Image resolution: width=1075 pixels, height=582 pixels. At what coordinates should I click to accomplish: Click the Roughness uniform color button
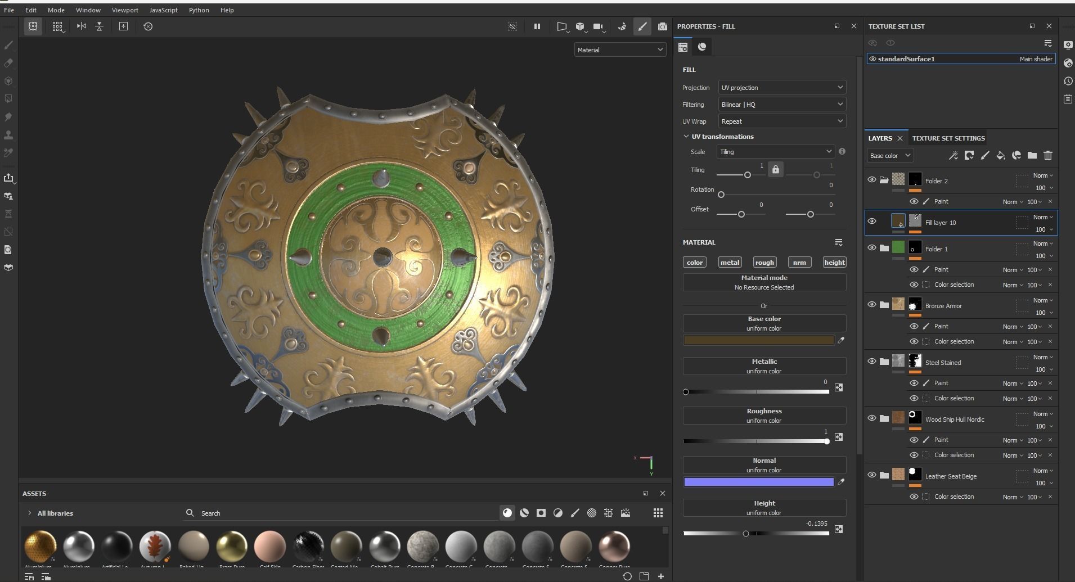click(764, 416)
